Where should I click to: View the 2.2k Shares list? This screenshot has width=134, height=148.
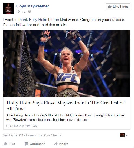53,135
